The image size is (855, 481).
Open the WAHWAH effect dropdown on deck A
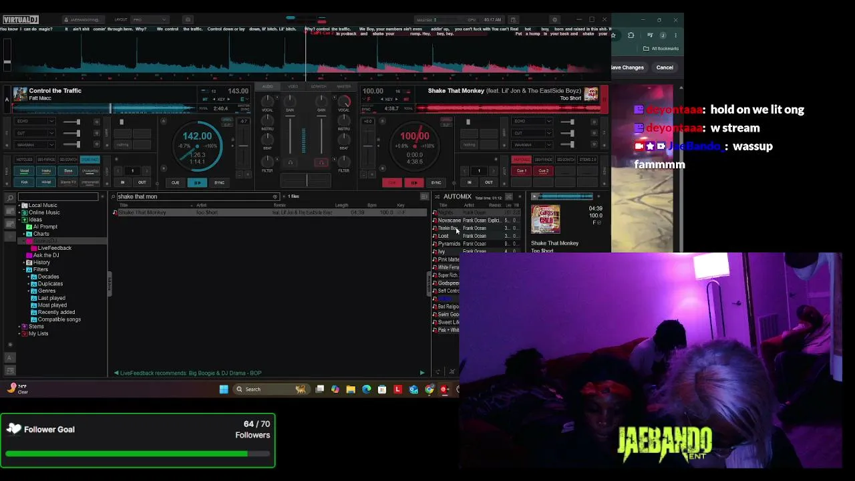pyautogui.click(x=35, y=144)
